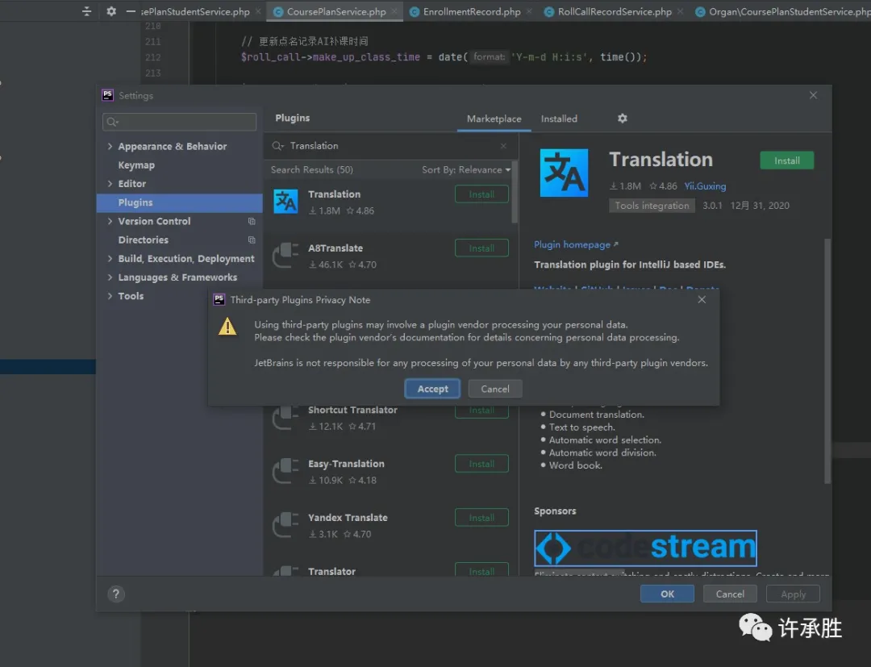Image resolution: width=871 pixels, height=667 pixels.
Task: Cancel the Settings dialog
Action: click(730, 594)
